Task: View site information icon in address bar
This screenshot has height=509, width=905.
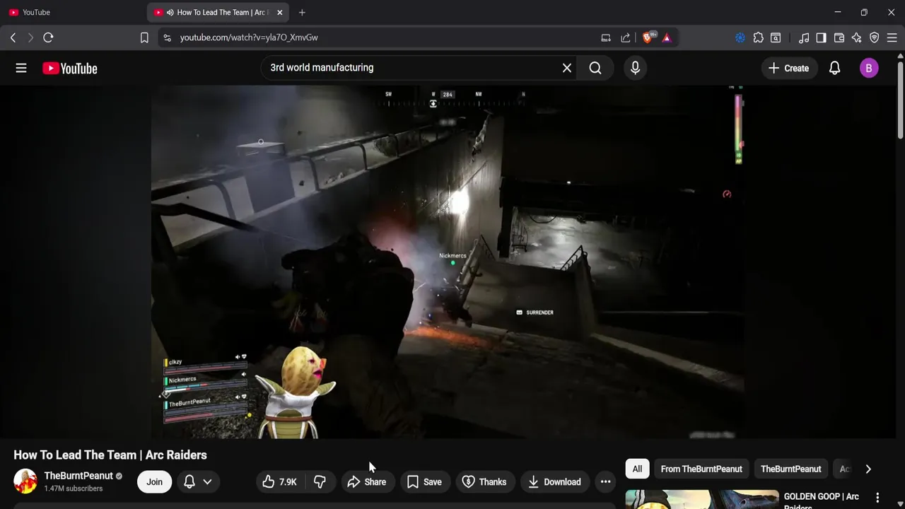Action: [167, 37]
